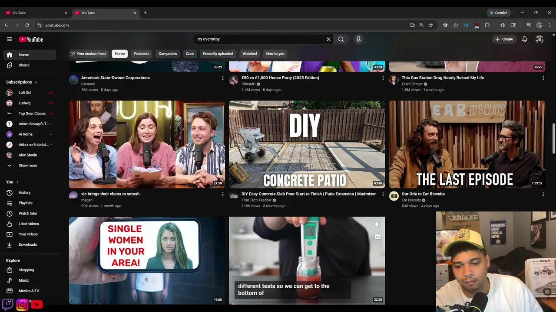
Task: Open the Gemini button in title bar
Action: [x=498, y=13]
